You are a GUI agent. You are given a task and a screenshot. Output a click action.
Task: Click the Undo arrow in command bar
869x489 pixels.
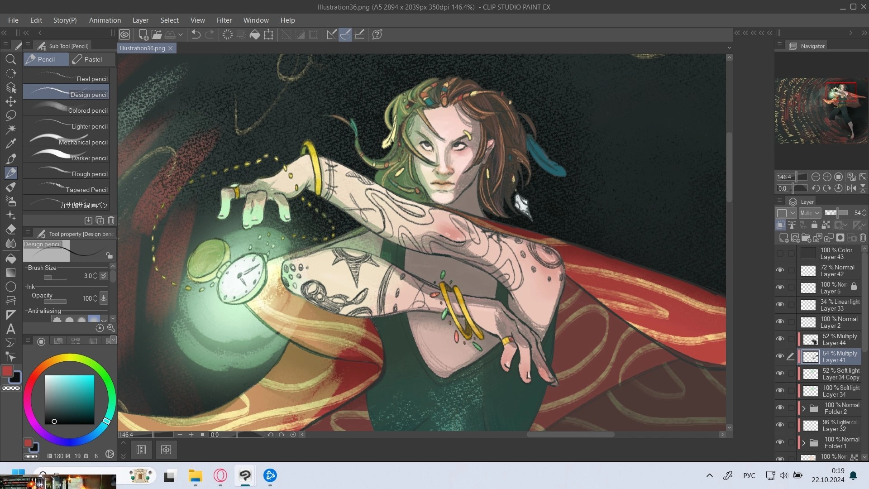[x=196, y=34]
